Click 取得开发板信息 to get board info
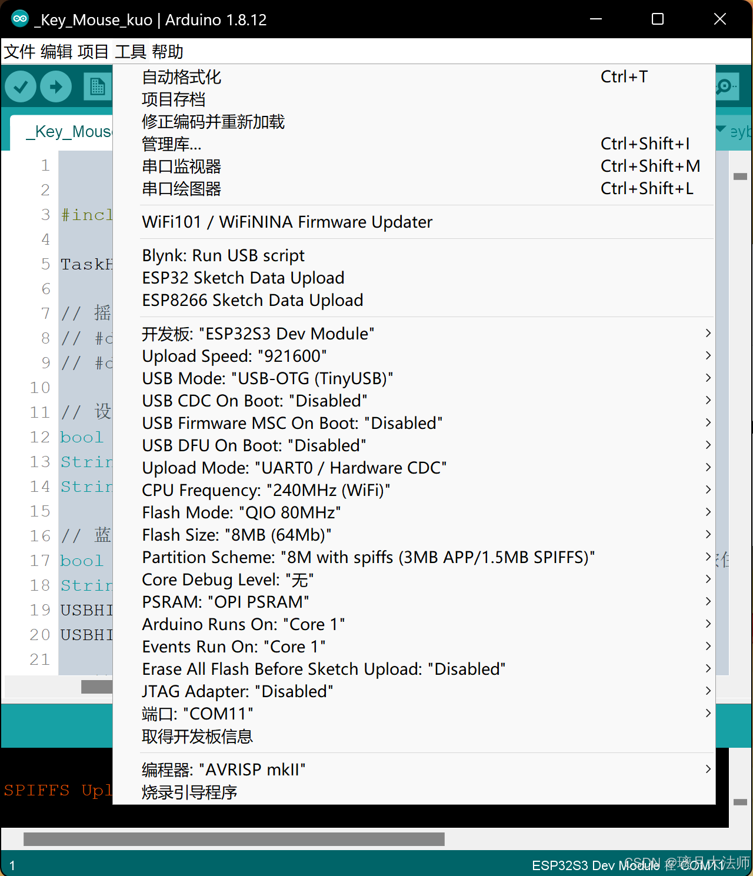Screen dimensions: 753x876 [197, 736]
